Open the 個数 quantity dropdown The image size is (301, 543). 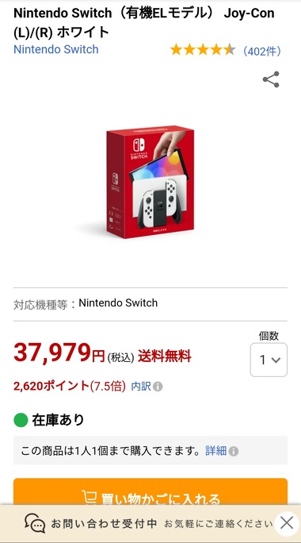269,360
